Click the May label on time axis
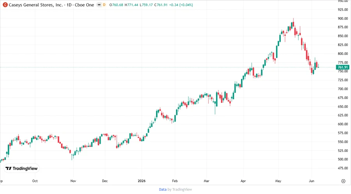 click(278, 181)
